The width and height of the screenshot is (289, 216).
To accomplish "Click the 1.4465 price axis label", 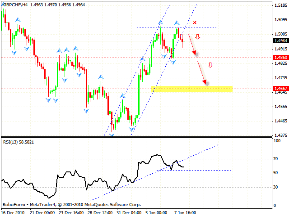I will 281,121.
